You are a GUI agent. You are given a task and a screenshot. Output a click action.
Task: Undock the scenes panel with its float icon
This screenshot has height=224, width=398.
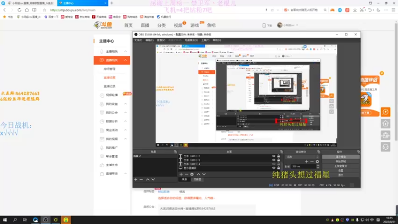(175, 152)
